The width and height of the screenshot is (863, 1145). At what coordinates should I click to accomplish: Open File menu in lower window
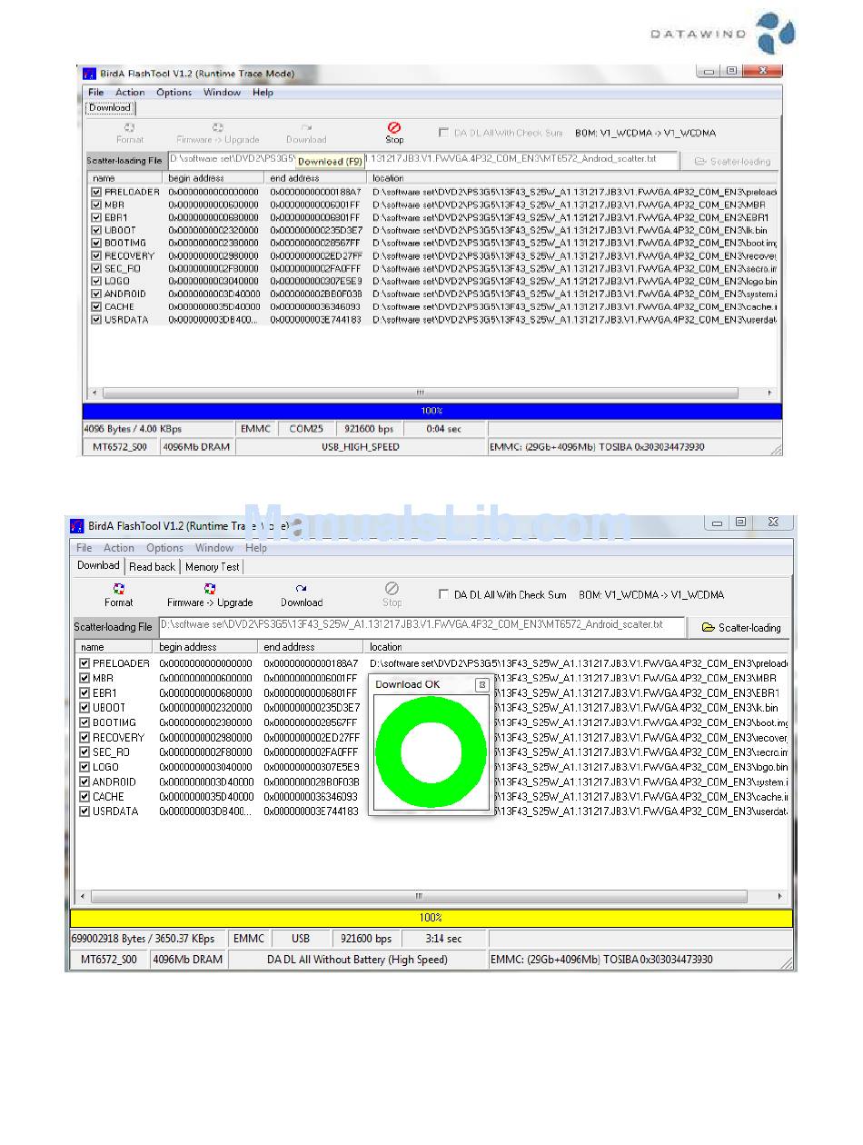[84, 548]
